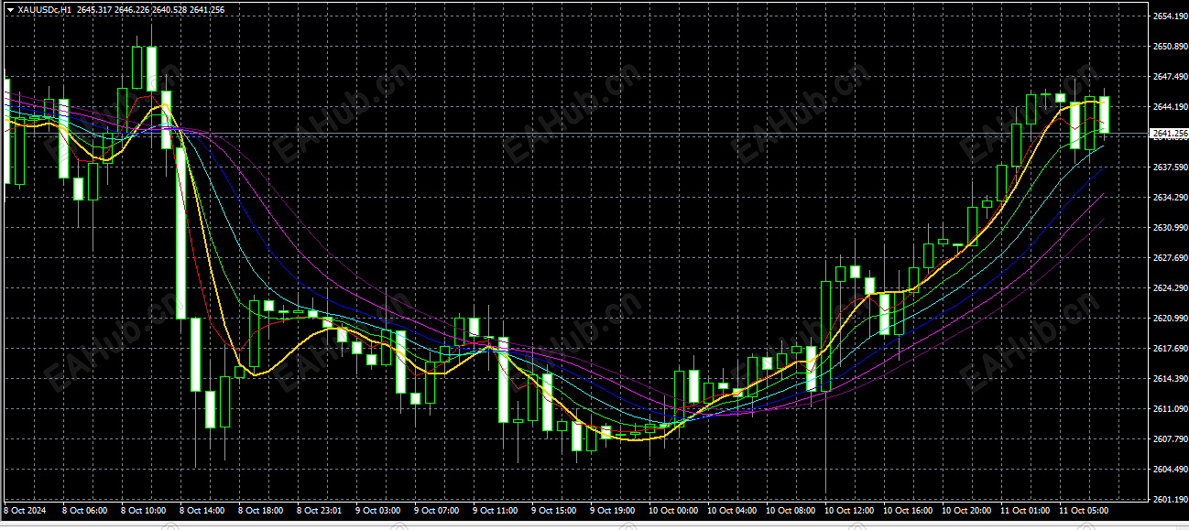The width and height of the screenshot is (1189, 530).
Task: Click the 8 Oct 14:00 time label
Action: pyautogui.click(x=202, y=510)
